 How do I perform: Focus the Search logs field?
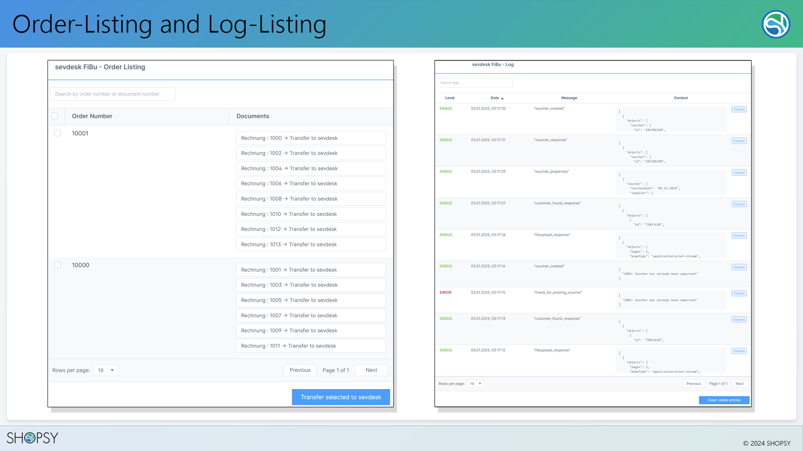[x=475, y=83]
